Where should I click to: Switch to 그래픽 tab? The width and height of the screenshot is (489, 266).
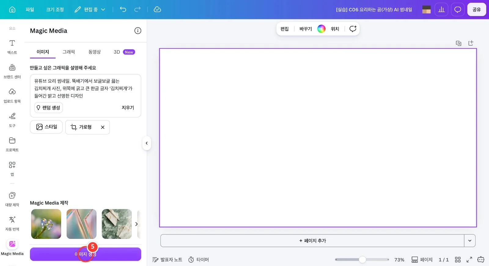(x=69, y=52)
